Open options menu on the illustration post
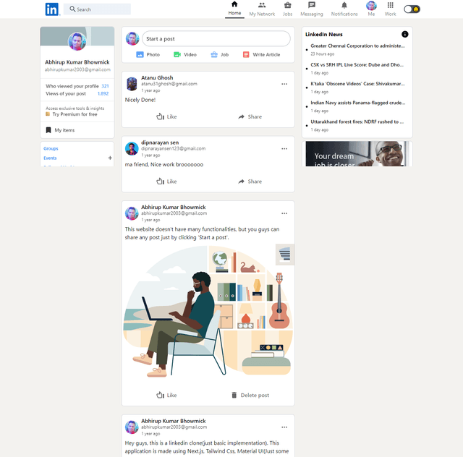The width and height of the screenshot is (463, 457). [284, 213]
